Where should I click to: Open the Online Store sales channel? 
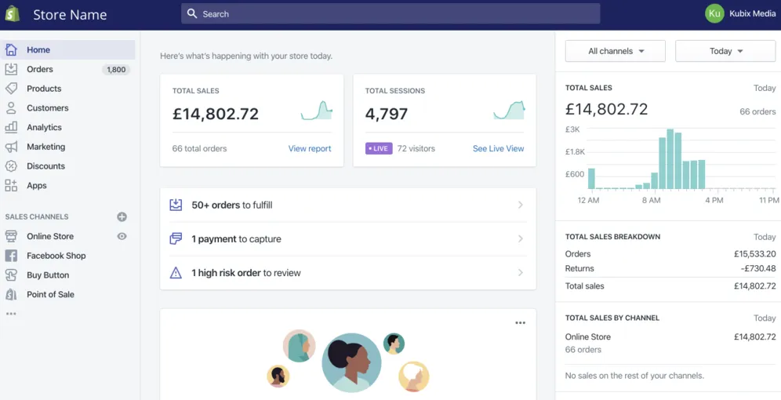(x=50, y=236)
